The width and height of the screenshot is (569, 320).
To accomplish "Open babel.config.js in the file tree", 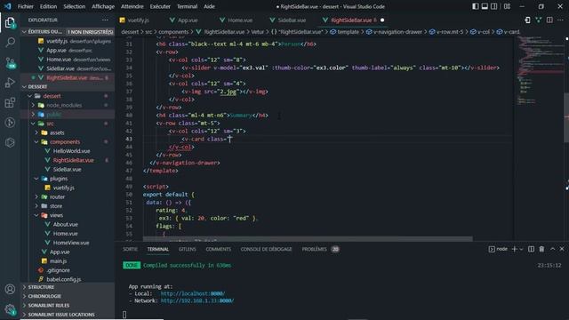I will 68,279.
